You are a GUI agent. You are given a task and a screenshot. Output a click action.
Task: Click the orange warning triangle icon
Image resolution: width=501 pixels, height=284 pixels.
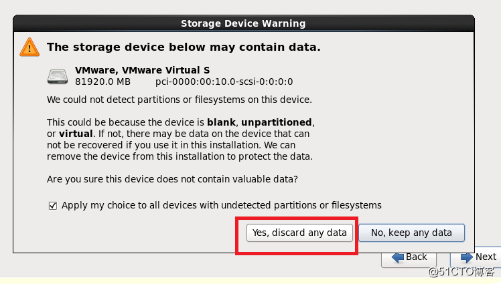click(x=29, y=47)
